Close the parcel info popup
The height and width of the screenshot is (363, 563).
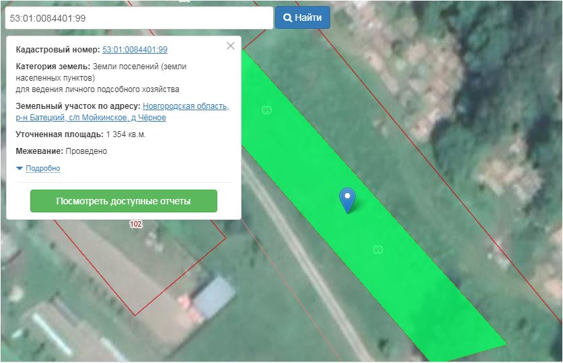coord(231,46)
